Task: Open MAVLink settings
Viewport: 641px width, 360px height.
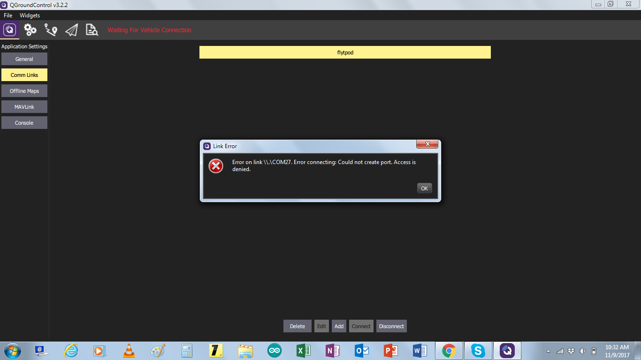Action: (24, 107)
